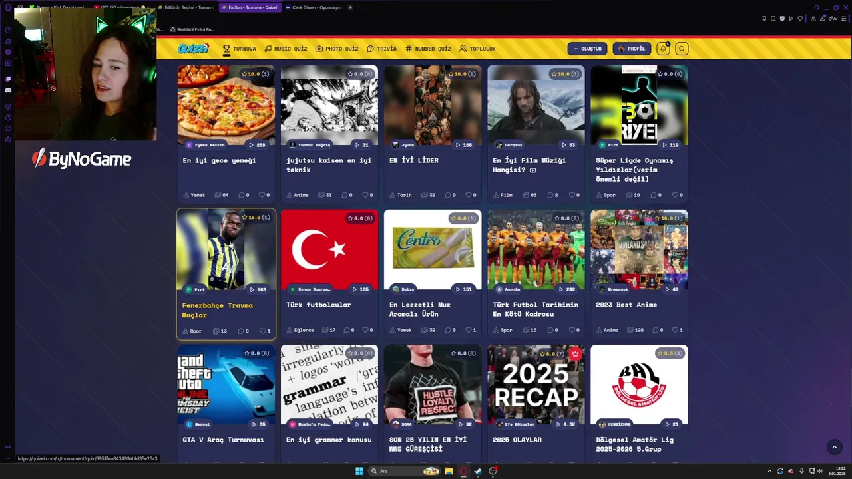Open '2023 Best Anime' quiz title
The image size is (852, 479).
pos(626,305)
